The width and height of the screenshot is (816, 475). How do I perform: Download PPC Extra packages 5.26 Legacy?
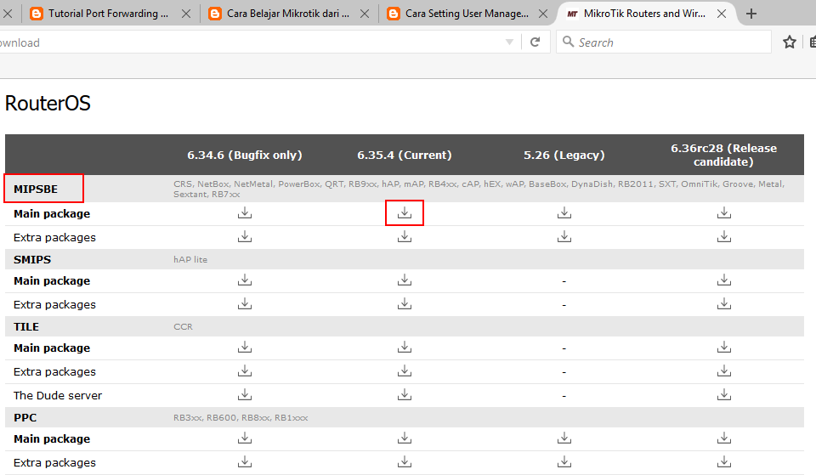[x=564, y=462]
